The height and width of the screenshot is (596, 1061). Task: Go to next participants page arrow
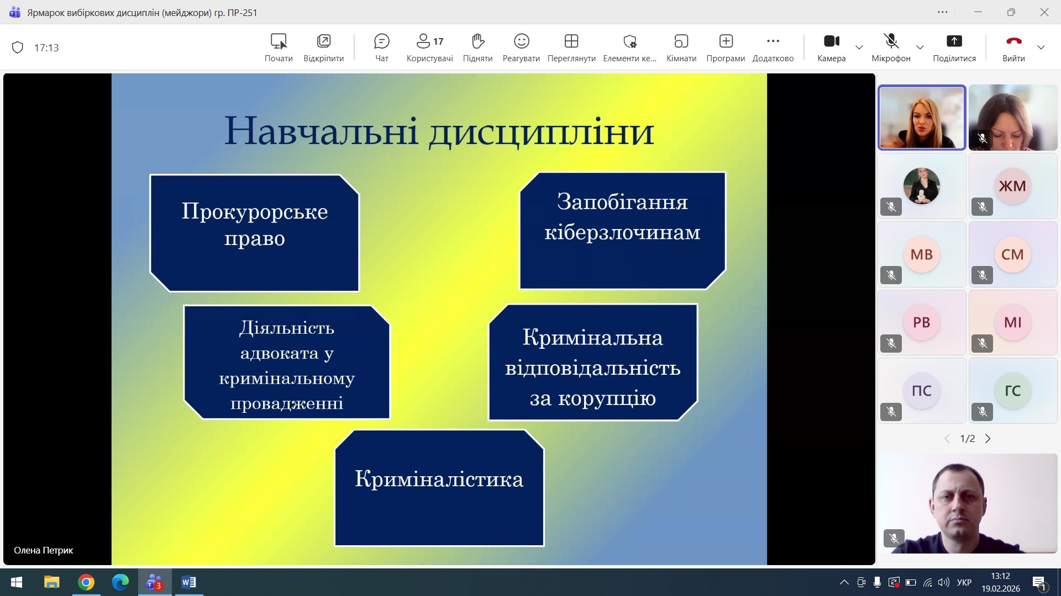(x=988, y=439)
